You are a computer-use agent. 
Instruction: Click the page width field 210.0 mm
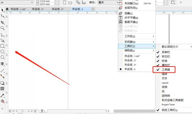point(47,1)
